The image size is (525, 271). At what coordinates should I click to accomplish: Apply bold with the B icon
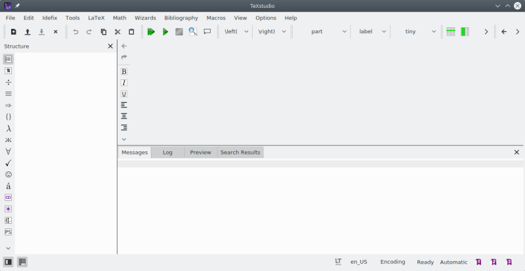coord(124,71)
